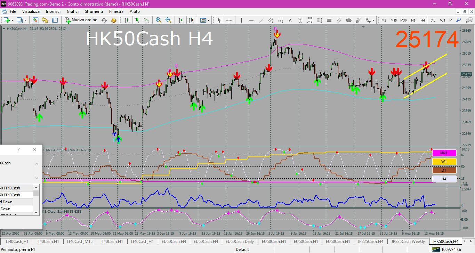The width and height of the screenshot is (475, 253).
Task: Open the Inserisci menu
Action: (x=53, y=11)
